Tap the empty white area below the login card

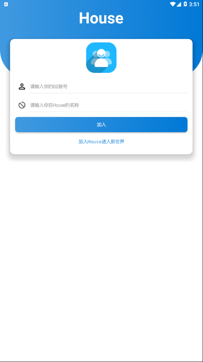pos(101,254)
